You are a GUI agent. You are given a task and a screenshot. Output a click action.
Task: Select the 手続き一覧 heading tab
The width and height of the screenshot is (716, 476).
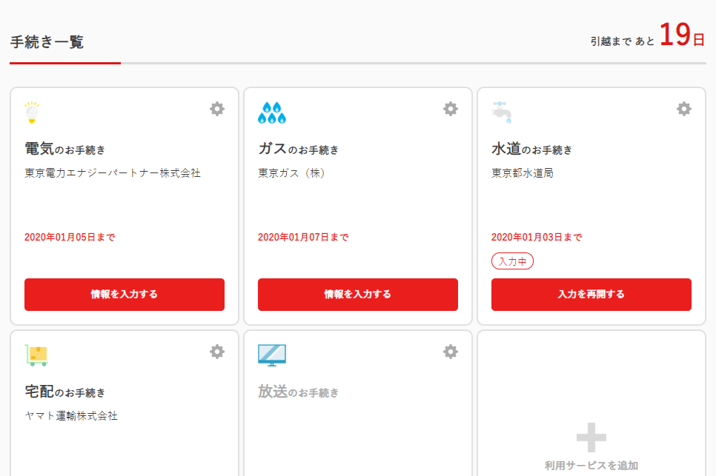(47, 42)
